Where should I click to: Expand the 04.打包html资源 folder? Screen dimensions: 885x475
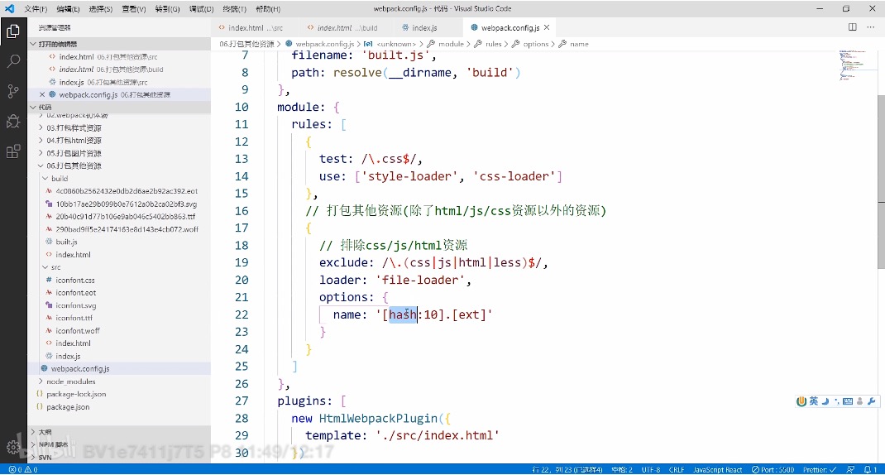click(74, 141)
